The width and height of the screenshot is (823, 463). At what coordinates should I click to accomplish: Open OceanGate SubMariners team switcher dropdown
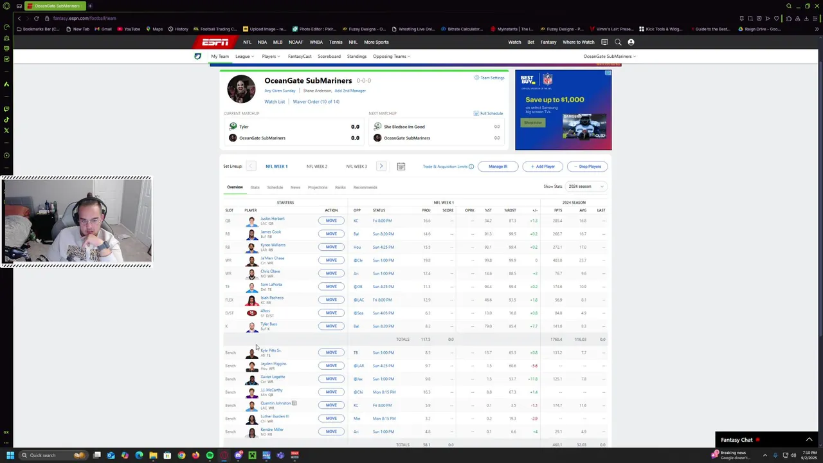point(610,57)
